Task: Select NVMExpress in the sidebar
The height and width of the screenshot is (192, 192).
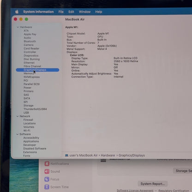Action: tap(31, 77)
